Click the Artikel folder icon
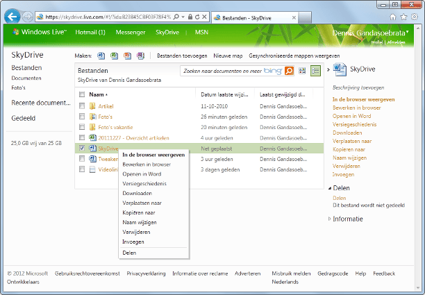 (x=92, y=106)
